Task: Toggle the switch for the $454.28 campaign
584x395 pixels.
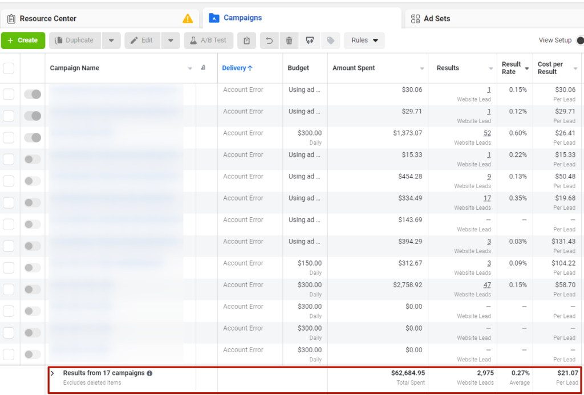Action: point(33,181)
